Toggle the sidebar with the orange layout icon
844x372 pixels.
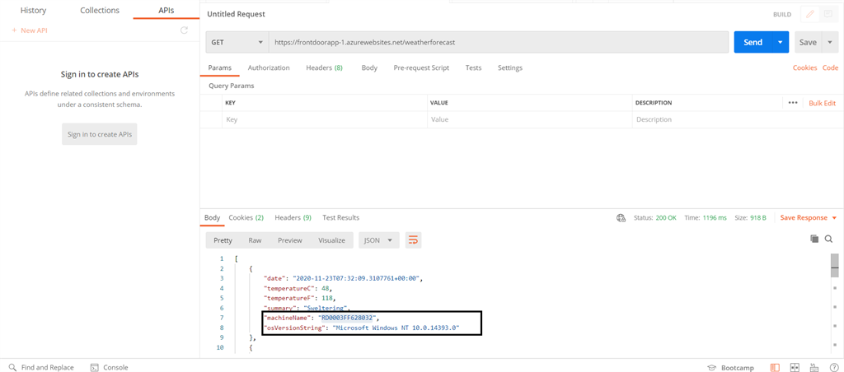[775, 368]
